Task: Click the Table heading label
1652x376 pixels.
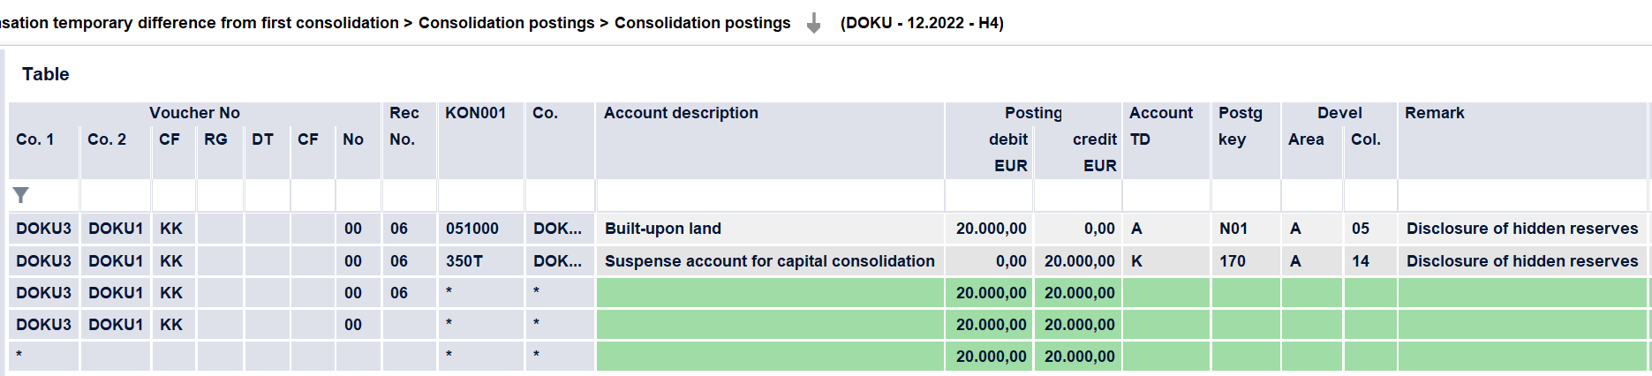Action: coord(46,74)
